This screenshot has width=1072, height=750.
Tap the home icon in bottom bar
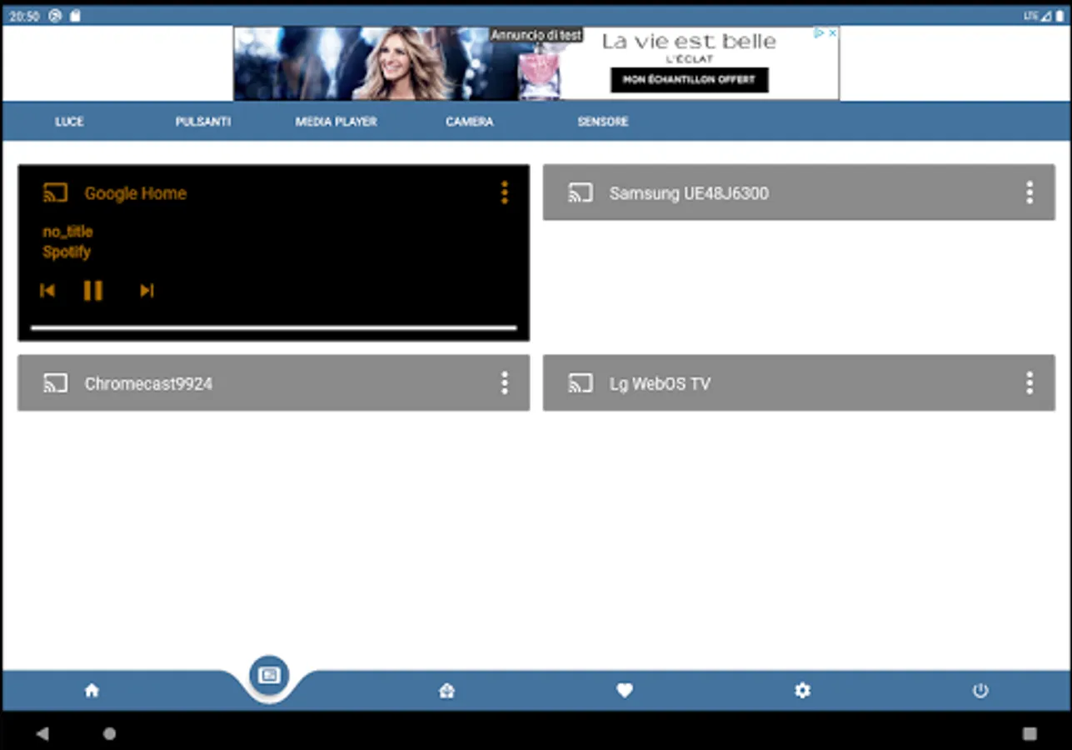tap(92, 690)
